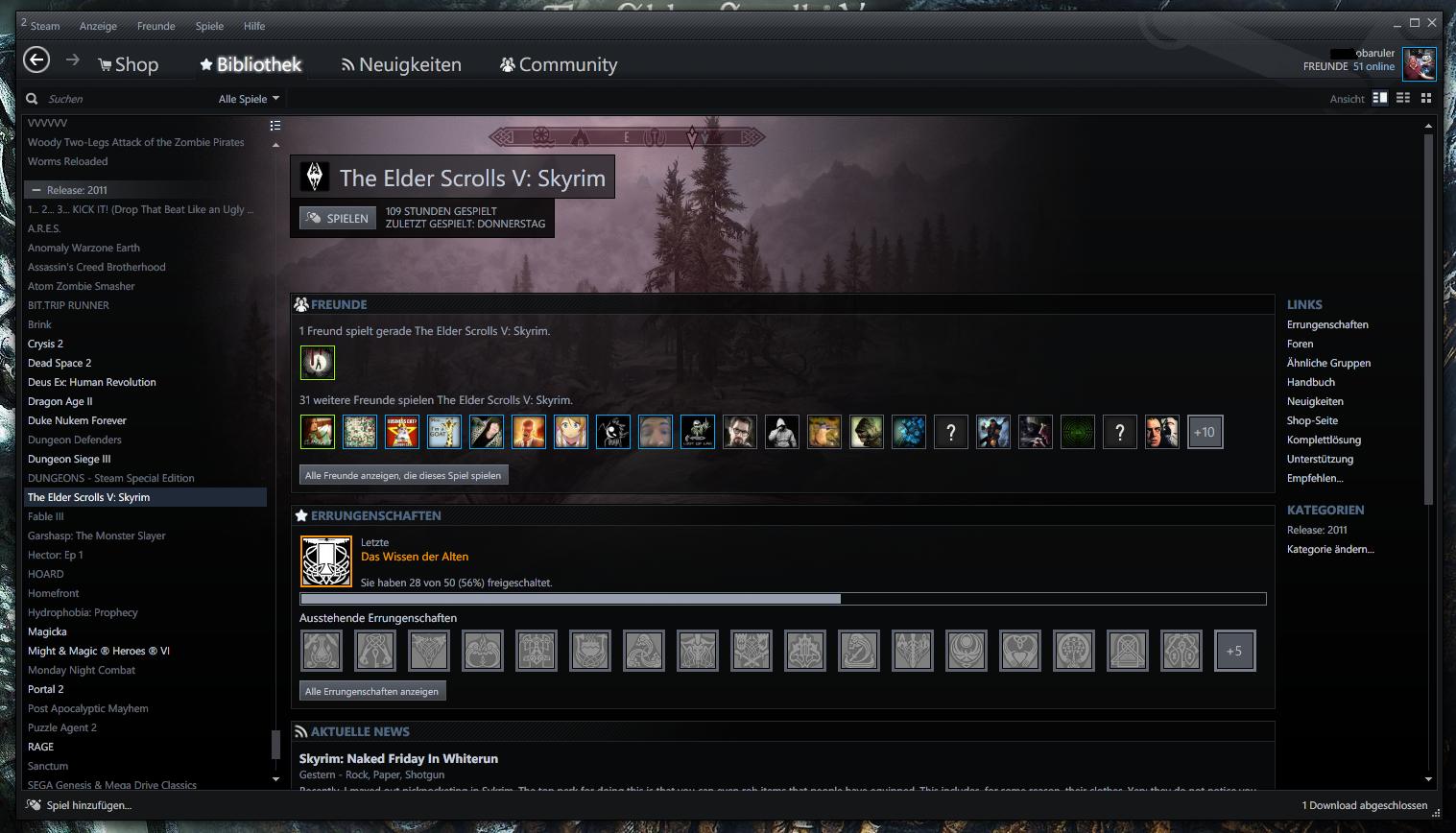1456x833 pixels.
Task: Click the 51 online friends link
Action: [1373, 67]
